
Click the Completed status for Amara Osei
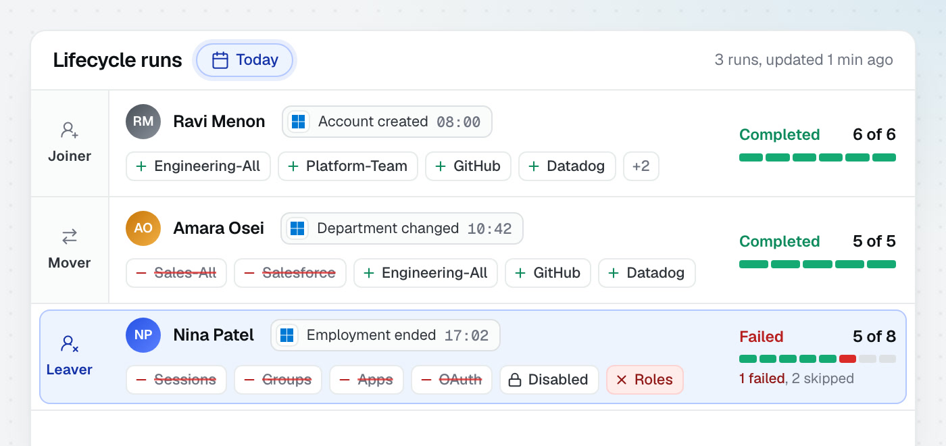tap(780, 241)
